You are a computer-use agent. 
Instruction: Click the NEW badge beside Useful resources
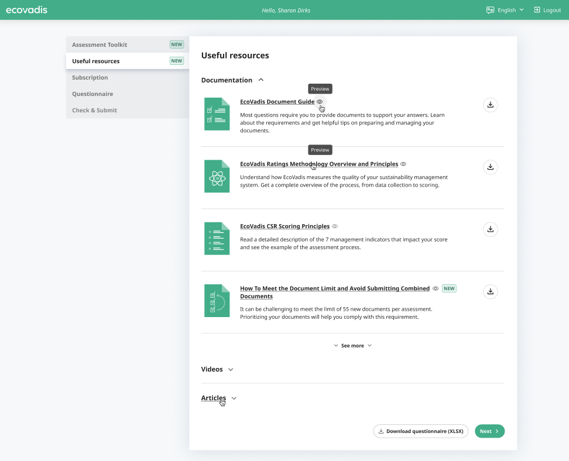click(177, 61)
